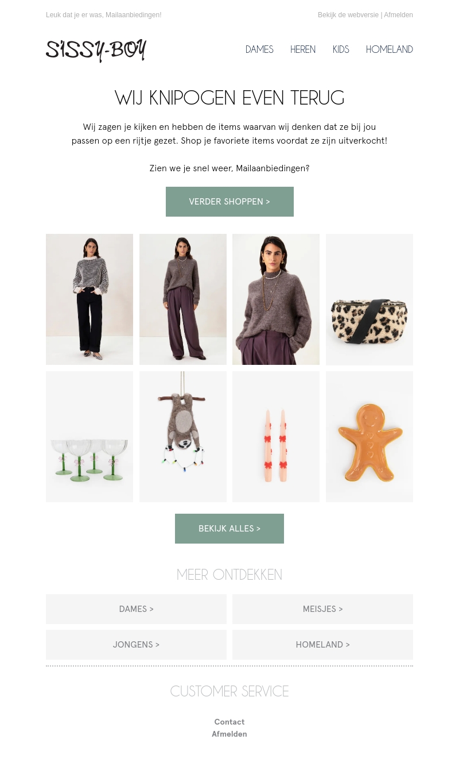Click the VERDER SHOPPEN button
The height and width of the screenshot is (774, 459).
pos(229,202)
